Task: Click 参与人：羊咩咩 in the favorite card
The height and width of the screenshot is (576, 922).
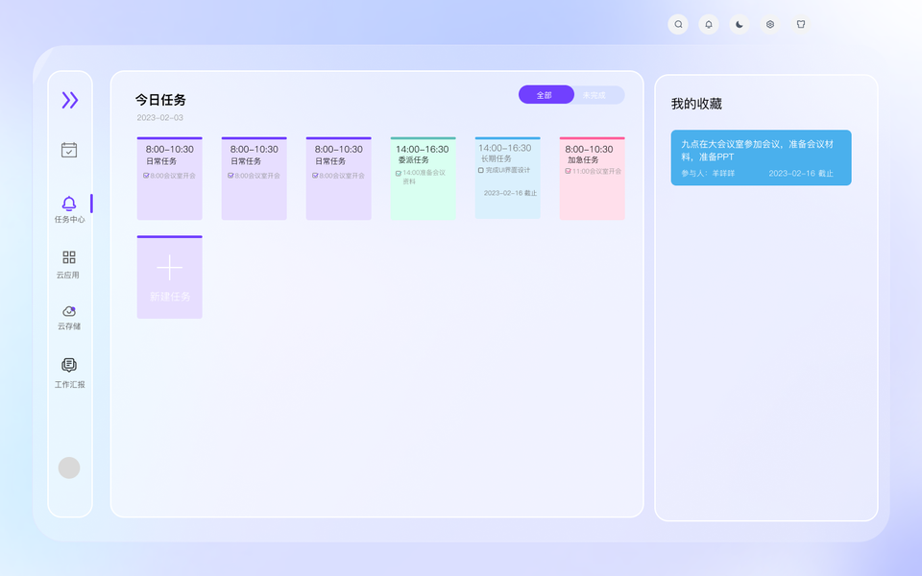Action: coord(708,174)
